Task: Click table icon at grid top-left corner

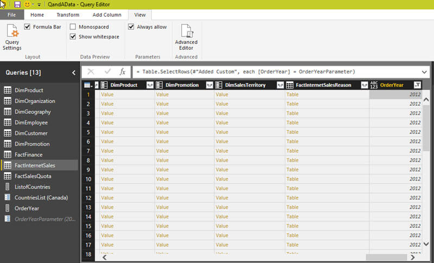Action: 88,85
